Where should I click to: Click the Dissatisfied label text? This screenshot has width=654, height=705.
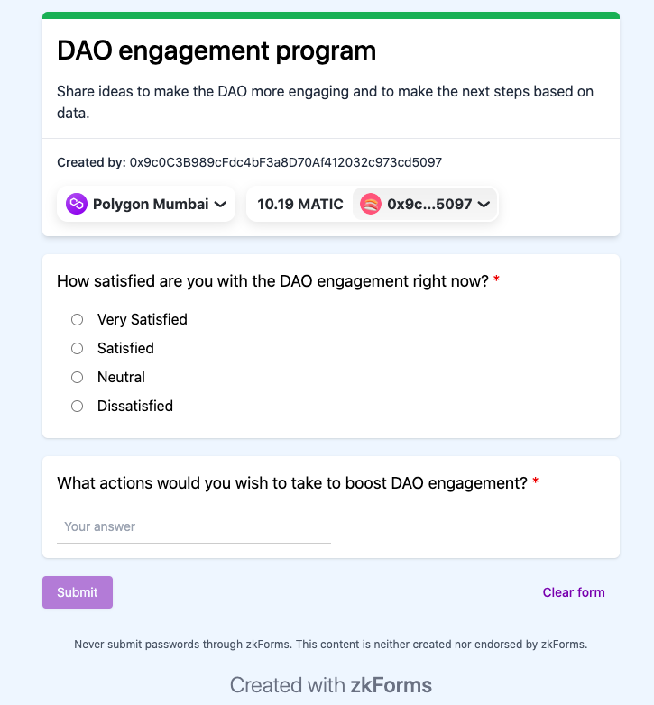pos(135,406)
